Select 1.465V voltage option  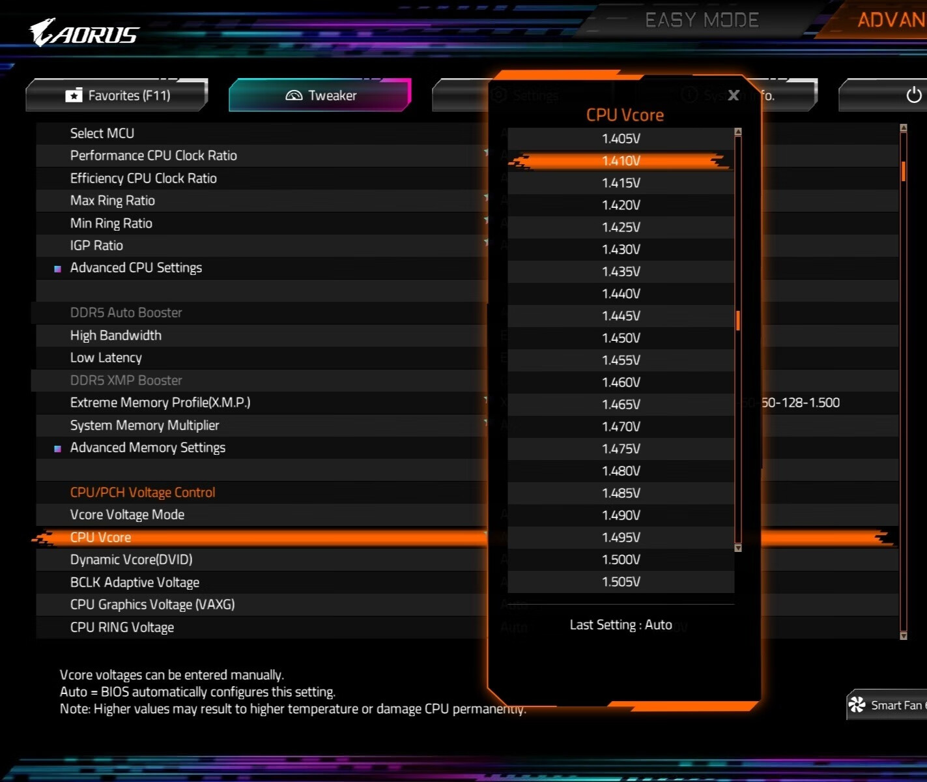(x=621, y=404)
